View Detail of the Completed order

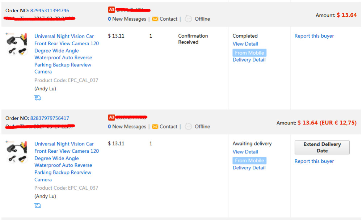pos(245,44)
